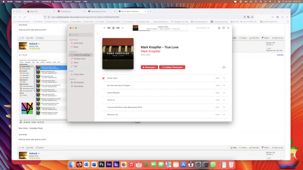Open the more options button for the album
The width and height of the screenshot is (303, 170).
pyautogui.click(x=224, y=67)
